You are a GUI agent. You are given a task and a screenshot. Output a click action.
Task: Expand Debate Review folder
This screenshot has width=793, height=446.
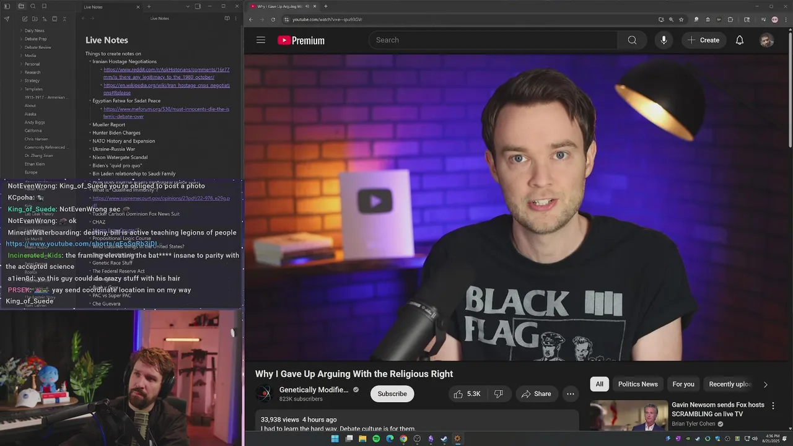coord(37,47)
